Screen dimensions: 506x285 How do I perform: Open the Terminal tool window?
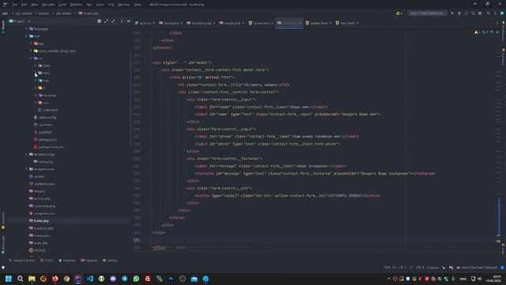tap(89, 260)
